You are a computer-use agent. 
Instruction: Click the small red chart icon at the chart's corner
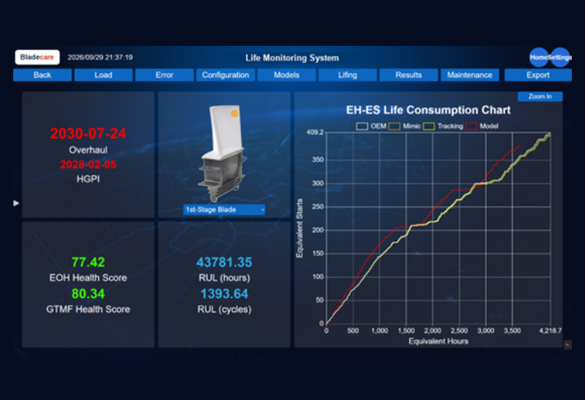[x=567, y=345]
